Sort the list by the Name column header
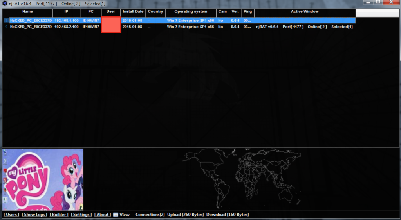This screenshot has height=220, width=401. (27, 12)
